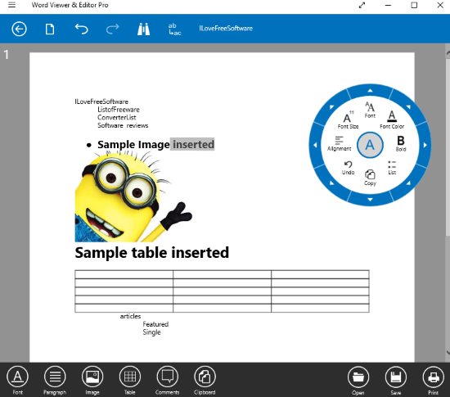This screenshot has height=397, width=450.
Task: Open Find with binoculars icon
Action: click(143, 29)
